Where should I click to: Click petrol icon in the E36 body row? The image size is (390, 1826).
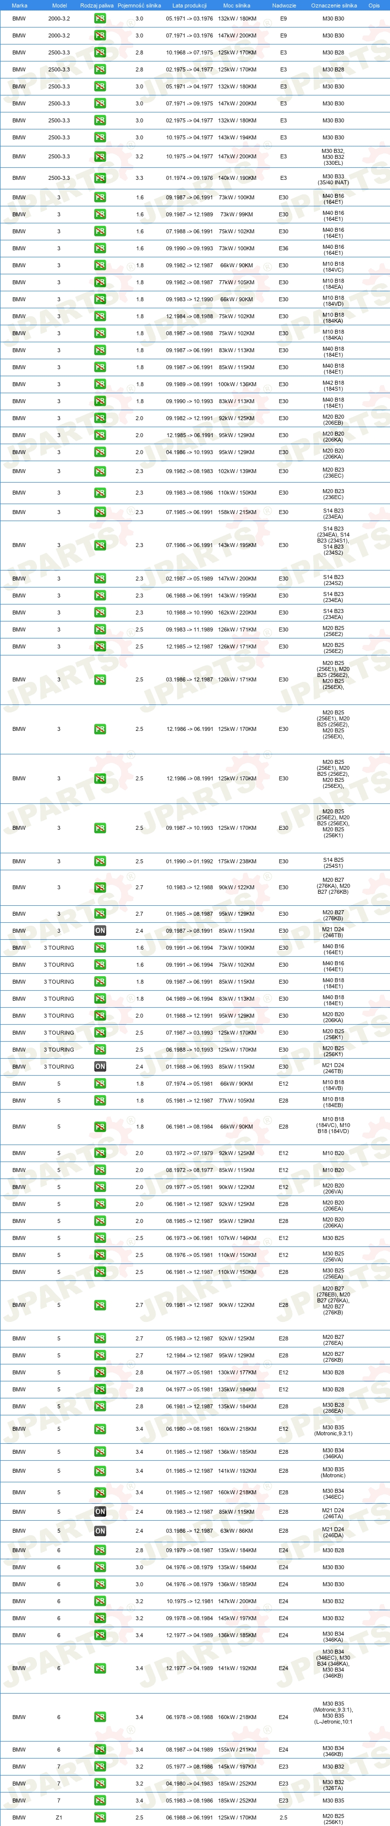tap(100, 249)
